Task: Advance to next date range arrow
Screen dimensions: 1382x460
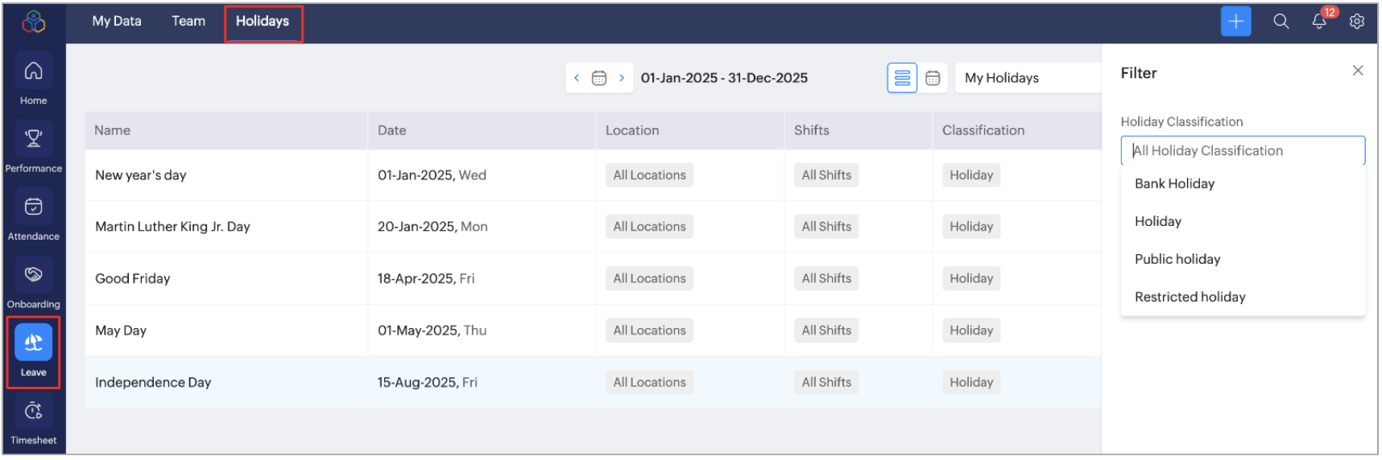Action: pos(622,78)
